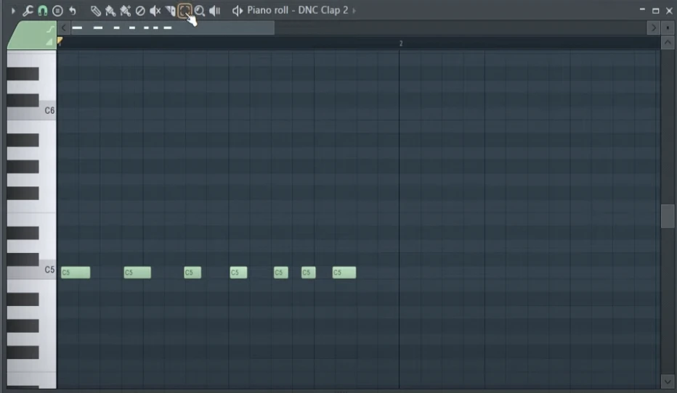Click the stamp chord tool icon
This screenshot has width=677, height=393.
coord(57,11)
